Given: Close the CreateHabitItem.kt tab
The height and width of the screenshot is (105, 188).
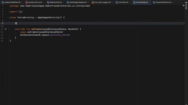Looking at the screenshot, I should coord(173,2).
